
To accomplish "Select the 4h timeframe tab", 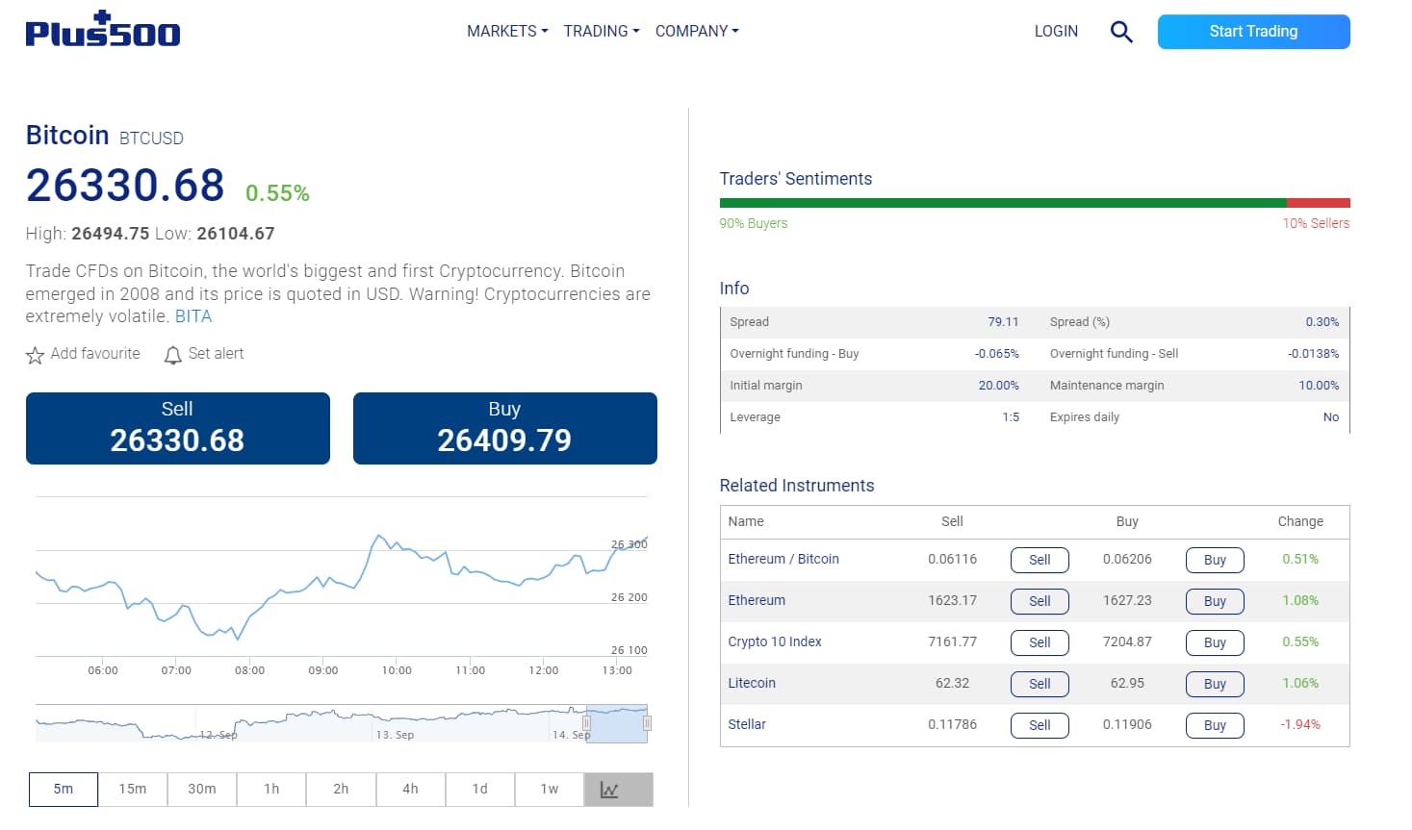I will tap(410, 790).
